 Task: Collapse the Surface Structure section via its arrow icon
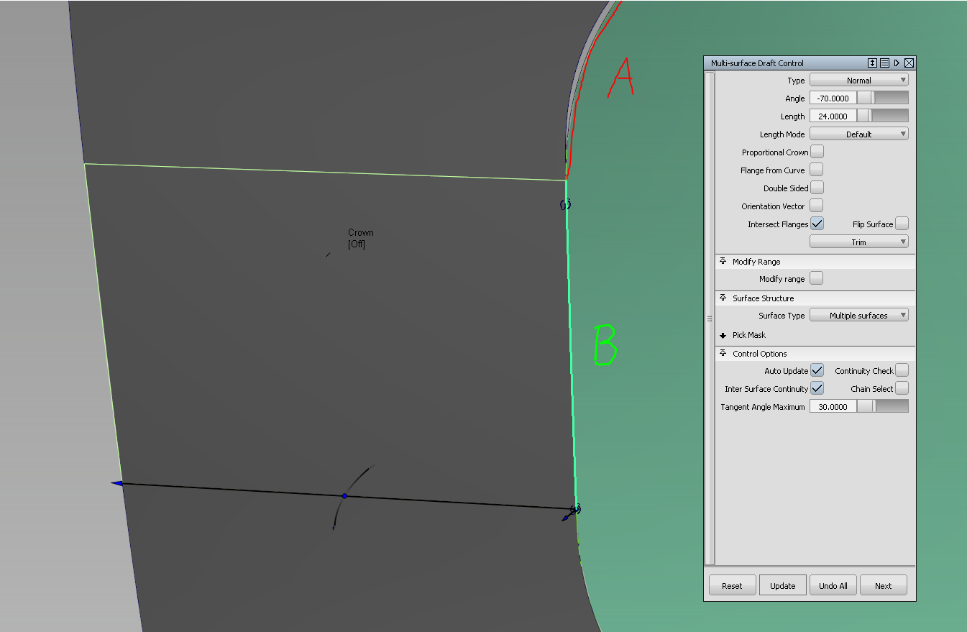click(723, 298)
